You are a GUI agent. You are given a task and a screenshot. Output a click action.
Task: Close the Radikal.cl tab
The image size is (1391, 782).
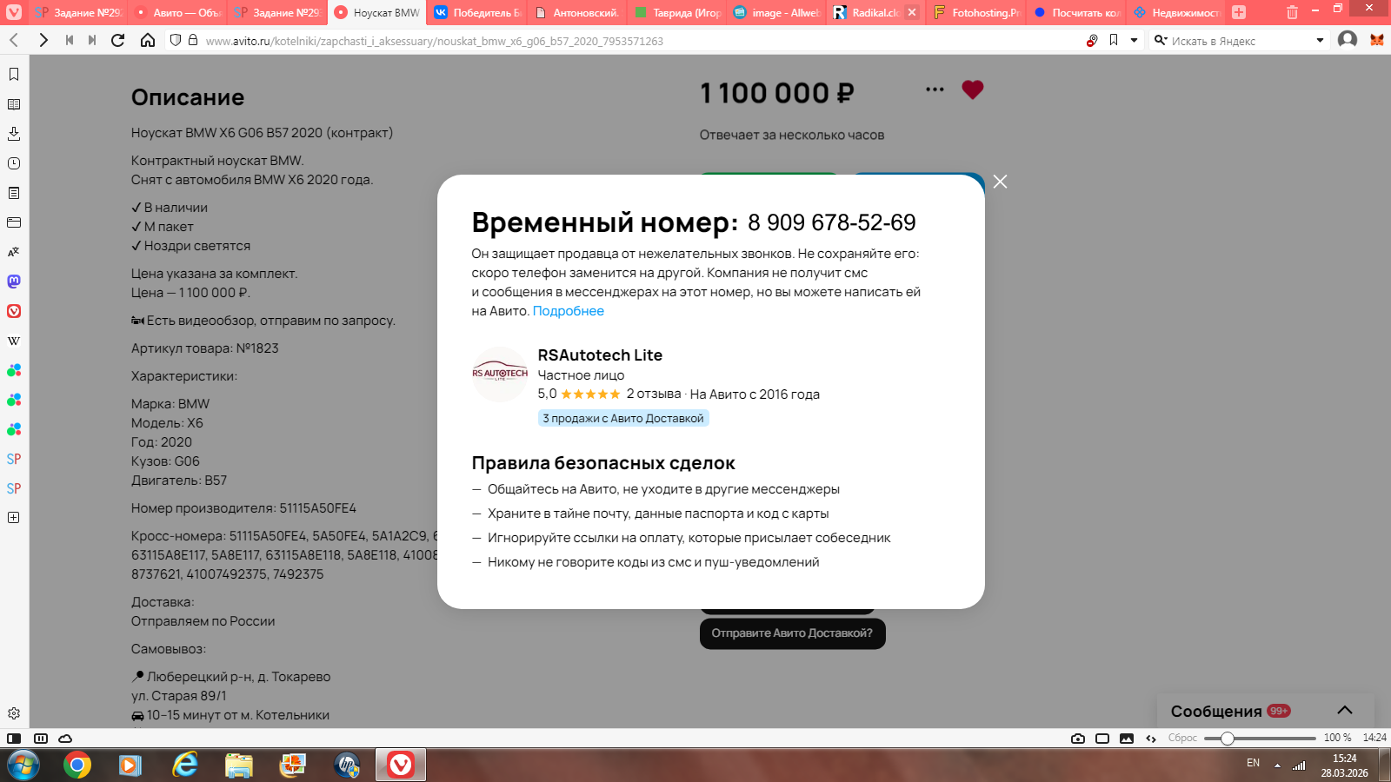tap(912, 12)
